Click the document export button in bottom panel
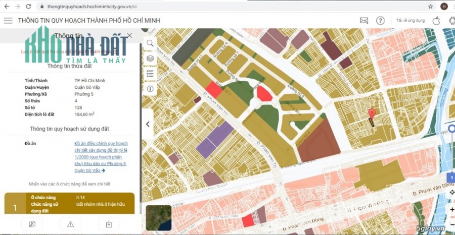This screenshot has width=455, height=235. click(32, 224)
